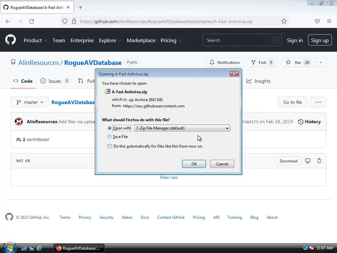Click the trash delete file icon
Screen dimensions: 337x253
319,161
